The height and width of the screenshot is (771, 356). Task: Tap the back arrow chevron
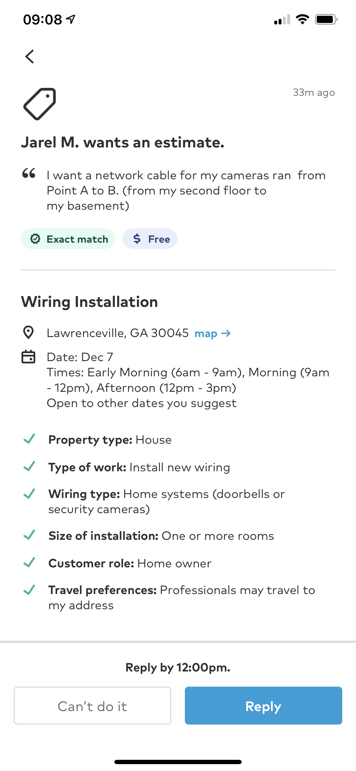[x=30, y=56]
